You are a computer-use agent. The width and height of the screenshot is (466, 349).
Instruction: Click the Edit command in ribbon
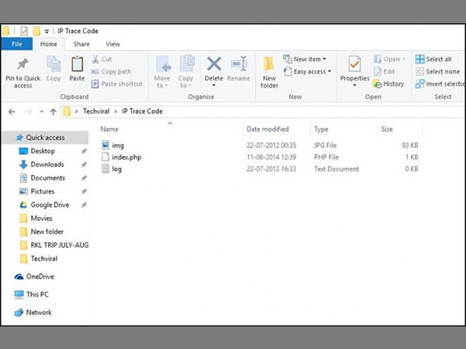pos(384,71)
